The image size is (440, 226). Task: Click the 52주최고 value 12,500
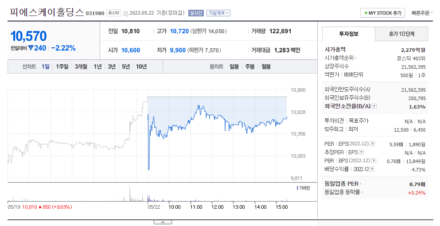401,130
